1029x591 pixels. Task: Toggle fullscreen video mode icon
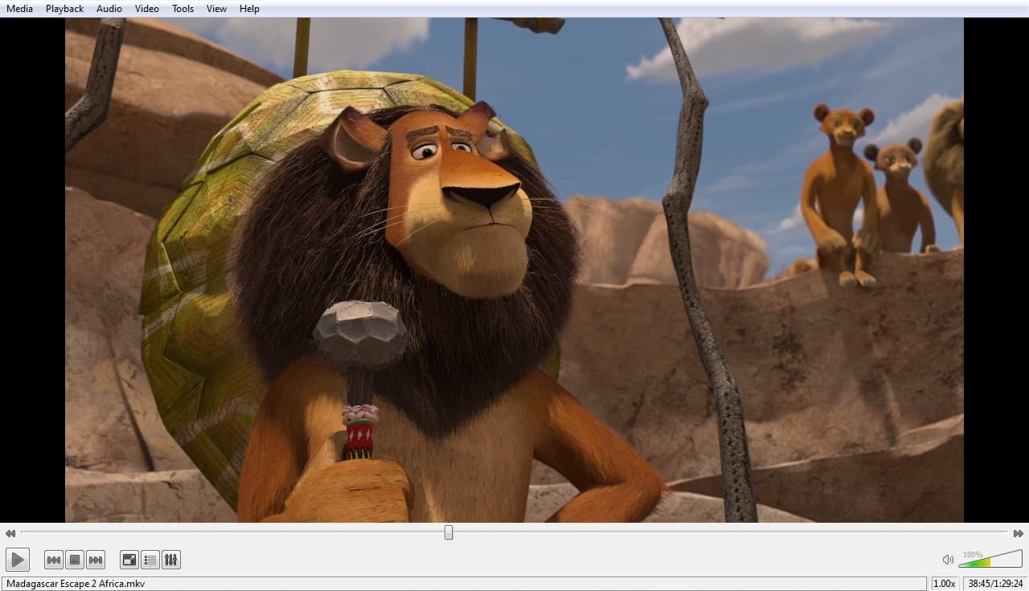click(x=129, y=560)
